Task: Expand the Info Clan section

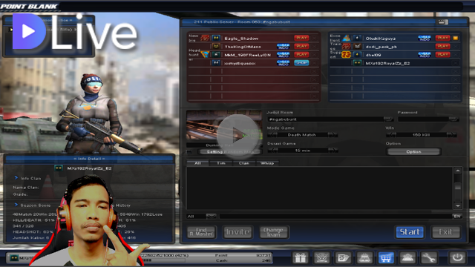Action: (x=16, y=178)
